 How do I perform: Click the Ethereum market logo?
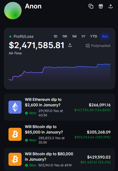click(15, 107)
